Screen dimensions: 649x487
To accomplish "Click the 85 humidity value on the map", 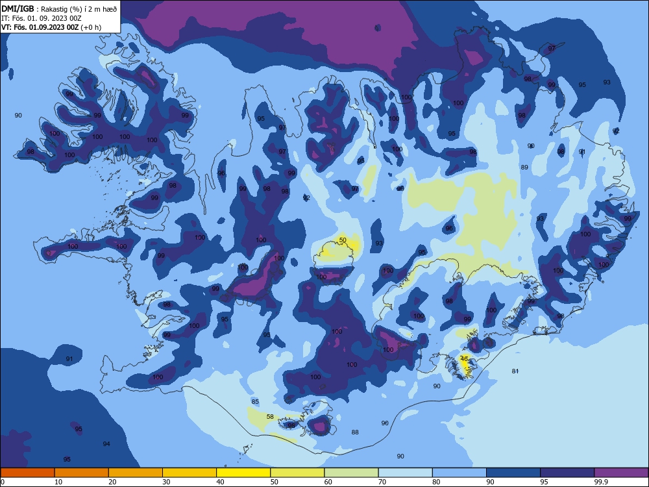I will 255,402.
